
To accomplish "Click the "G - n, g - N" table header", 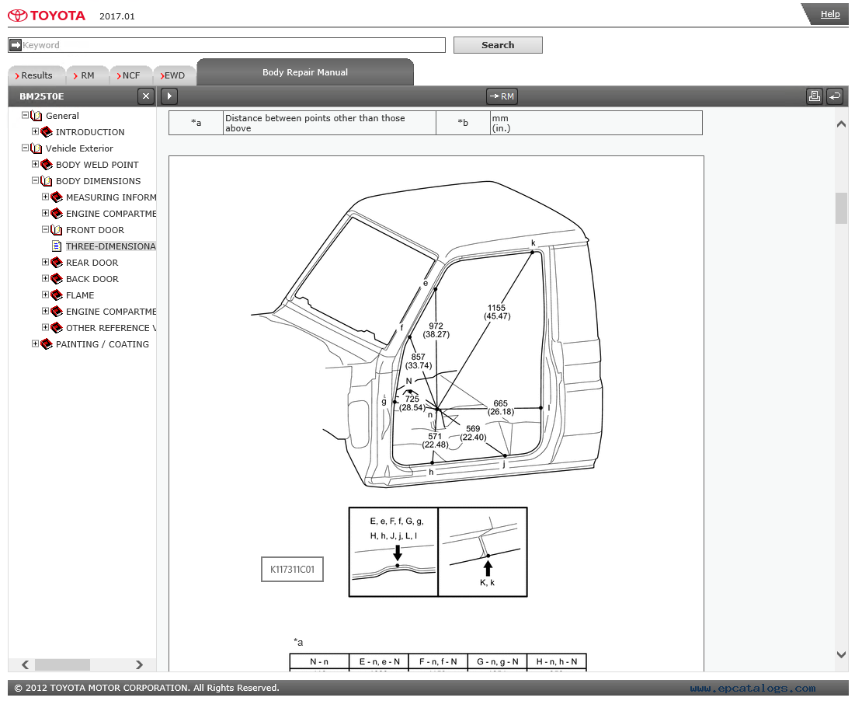I will pyautogui.click(x=497, y=661).
